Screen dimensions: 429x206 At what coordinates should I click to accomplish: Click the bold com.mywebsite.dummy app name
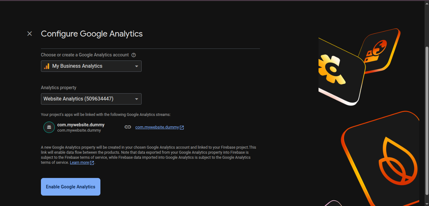81,125
